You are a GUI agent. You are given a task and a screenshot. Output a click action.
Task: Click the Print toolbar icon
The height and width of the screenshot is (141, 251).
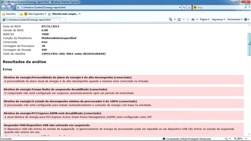point(193,19)
